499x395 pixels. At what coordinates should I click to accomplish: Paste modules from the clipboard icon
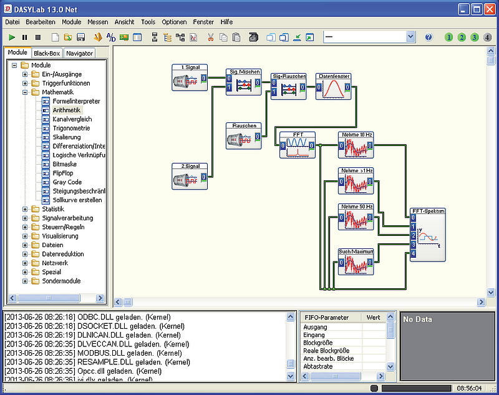(x=236, y=37)
